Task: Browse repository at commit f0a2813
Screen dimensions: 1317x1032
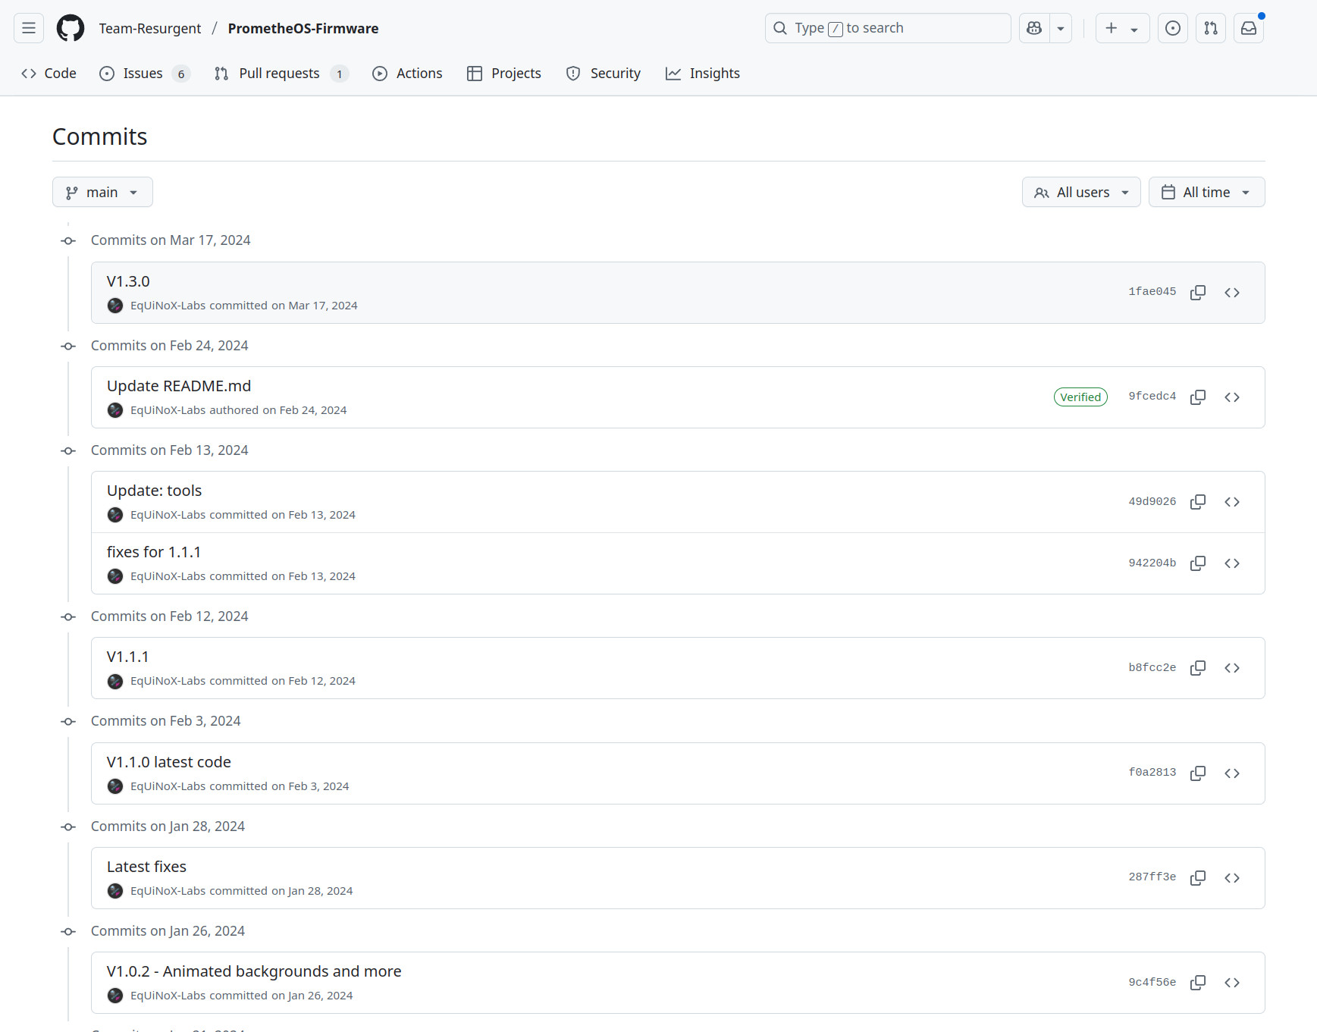Action: click(x=1232, y=773)
